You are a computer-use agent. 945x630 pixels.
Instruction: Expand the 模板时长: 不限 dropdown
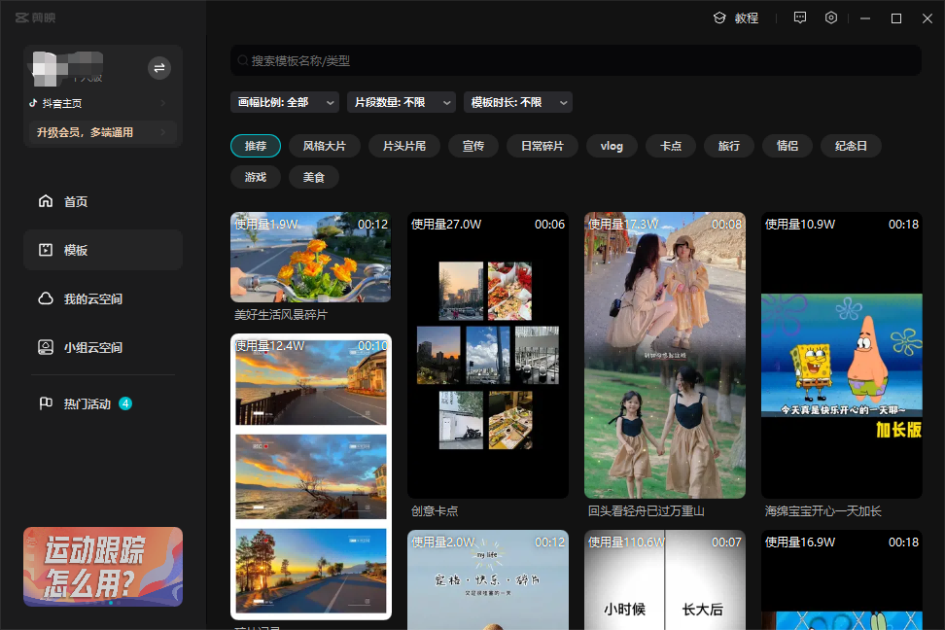517,102
